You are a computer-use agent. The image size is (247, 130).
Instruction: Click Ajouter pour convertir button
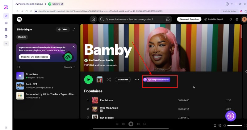(x=157, y=80)
